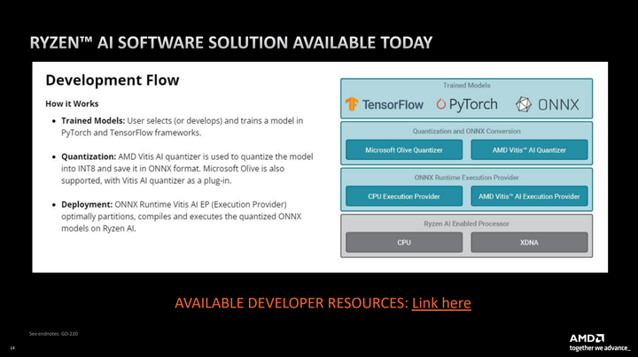The image size is (638, 357).
Task: Click the 'together we advance_' tagline
Action: click(599, 348)
